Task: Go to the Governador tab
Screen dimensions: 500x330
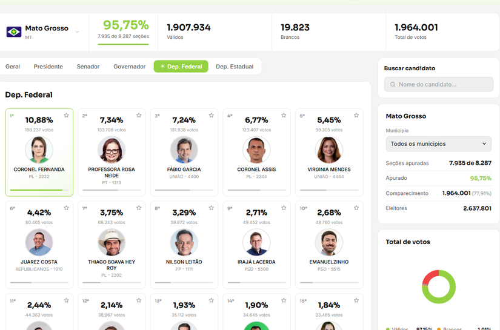Action: pyautogui.click(x=130, y=67)
